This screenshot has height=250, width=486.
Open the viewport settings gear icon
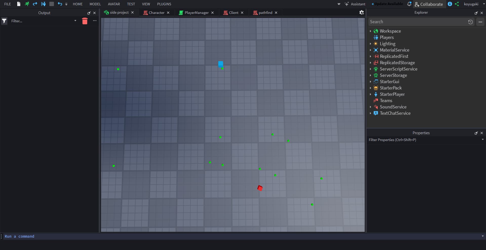pyautogui.click(x=362, y=12)
